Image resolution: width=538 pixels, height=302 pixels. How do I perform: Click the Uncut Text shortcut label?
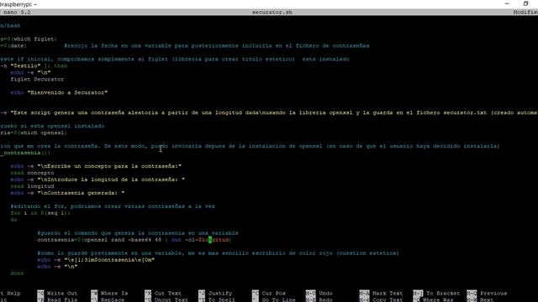tap(171, 299)
